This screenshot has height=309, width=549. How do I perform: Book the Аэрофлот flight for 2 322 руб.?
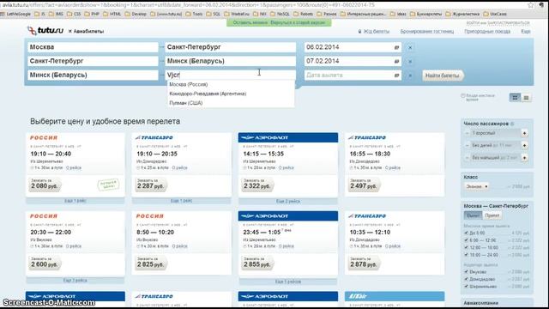coord(257,185)
